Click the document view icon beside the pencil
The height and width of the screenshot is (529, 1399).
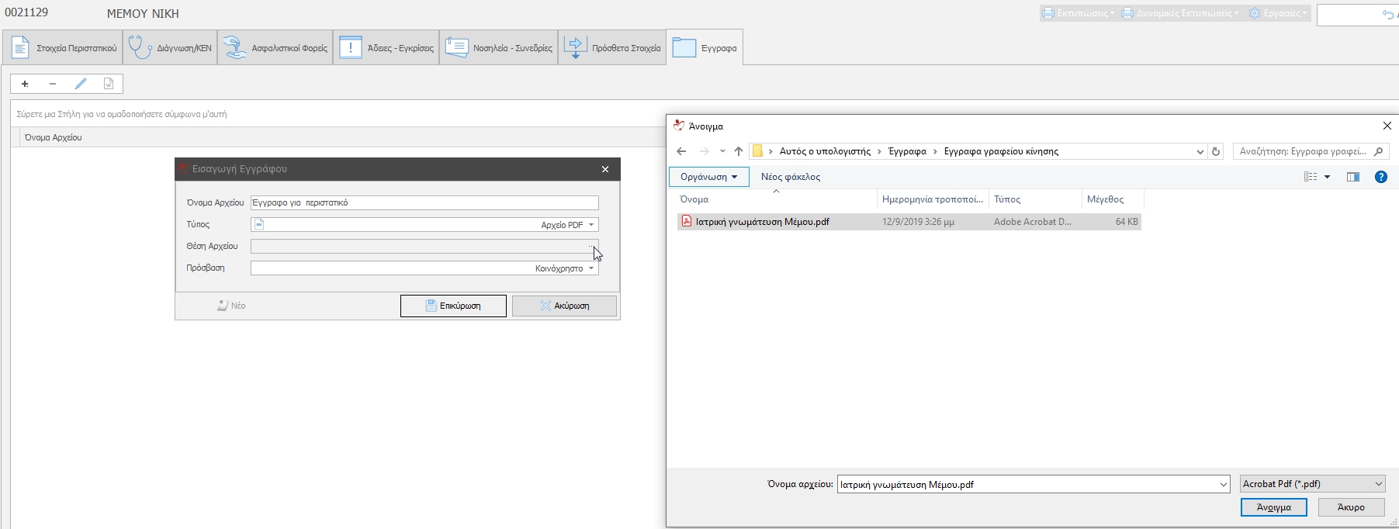[x=109, y=84]
